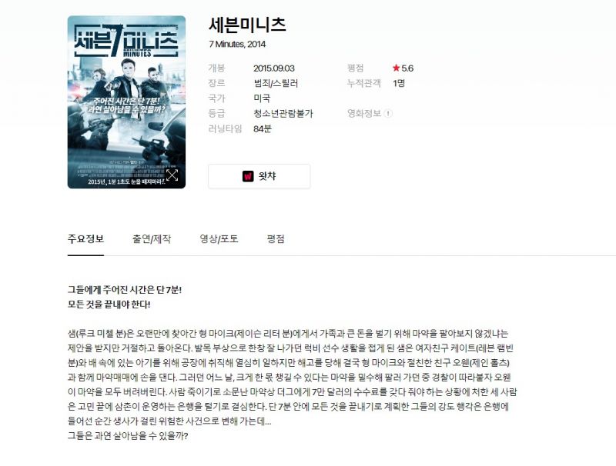Click the 84분 running time value
616x466 pixels.
[x=263, y=128]
